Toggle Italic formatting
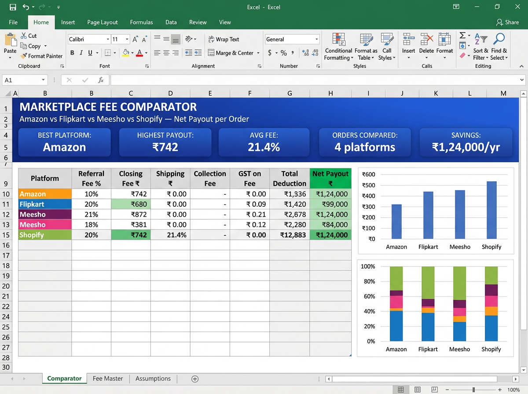The image size is (528, 394). point(81,53)
